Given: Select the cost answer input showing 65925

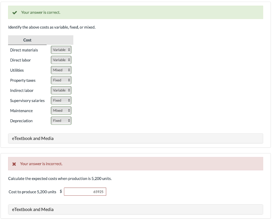Looking at the screenshot, I should click(x=85, y=192).
